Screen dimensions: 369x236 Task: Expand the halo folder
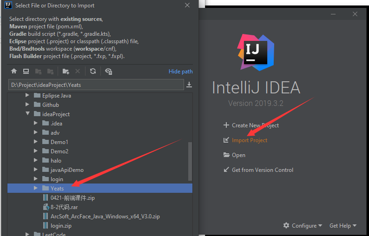[x=36, y=160]
